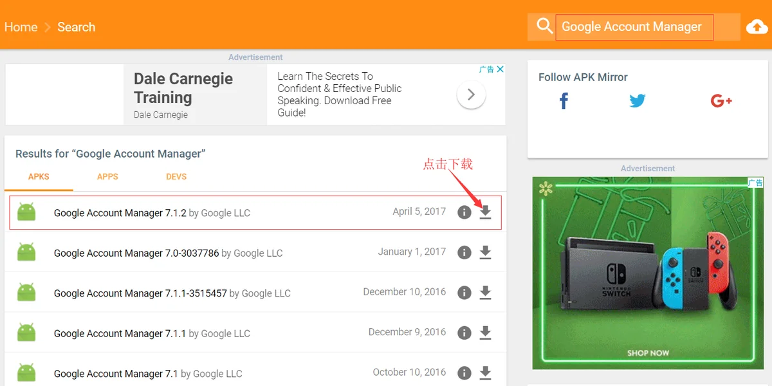Click the Dale Carnegie Training ad title
This screenshot has height=386, width=772.
click(x=183, y=88)
